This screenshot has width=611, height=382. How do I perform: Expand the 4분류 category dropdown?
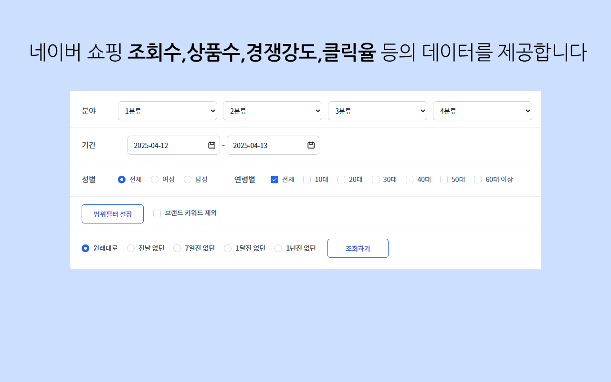click(483, 111)
